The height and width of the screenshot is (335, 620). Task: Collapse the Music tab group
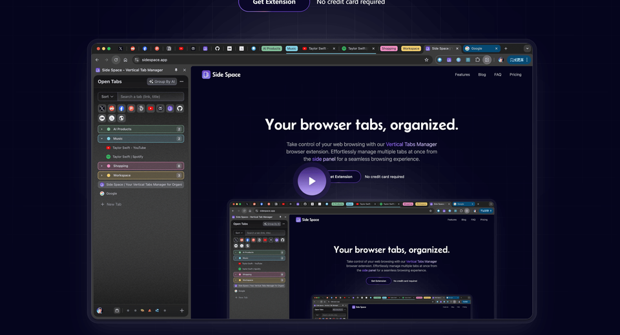click(x=101, y=138)
